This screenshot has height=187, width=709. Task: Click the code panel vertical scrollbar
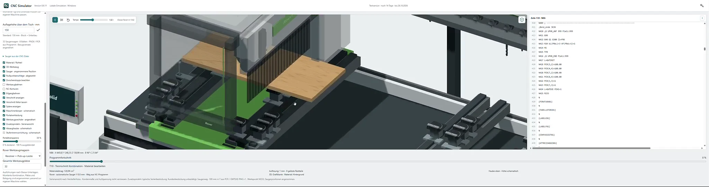(704, 49)
